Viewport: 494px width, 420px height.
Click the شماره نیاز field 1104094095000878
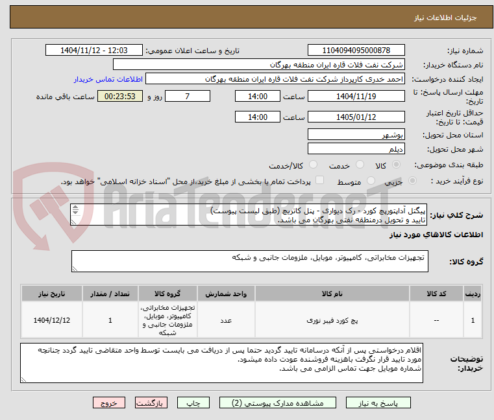point(356,51)
